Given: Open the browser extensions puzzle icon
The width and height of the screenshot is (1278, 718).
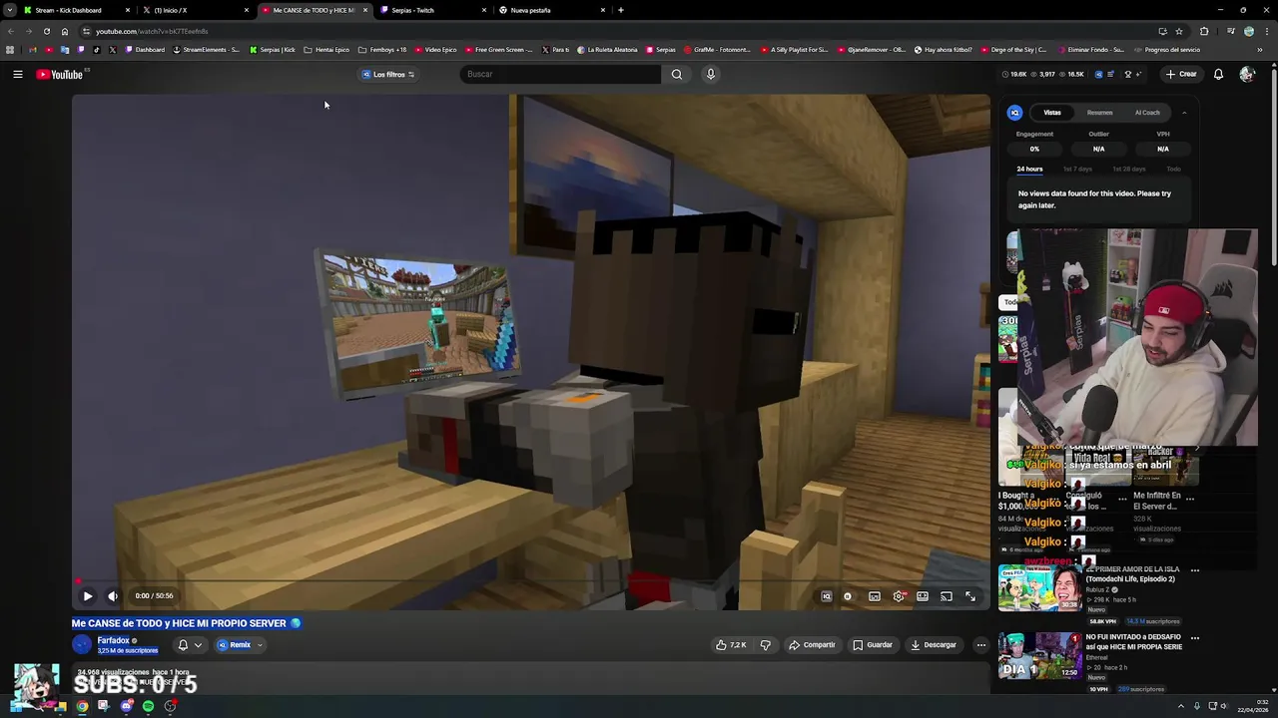Looking at the screenshot, I should tap(1204, 31).
